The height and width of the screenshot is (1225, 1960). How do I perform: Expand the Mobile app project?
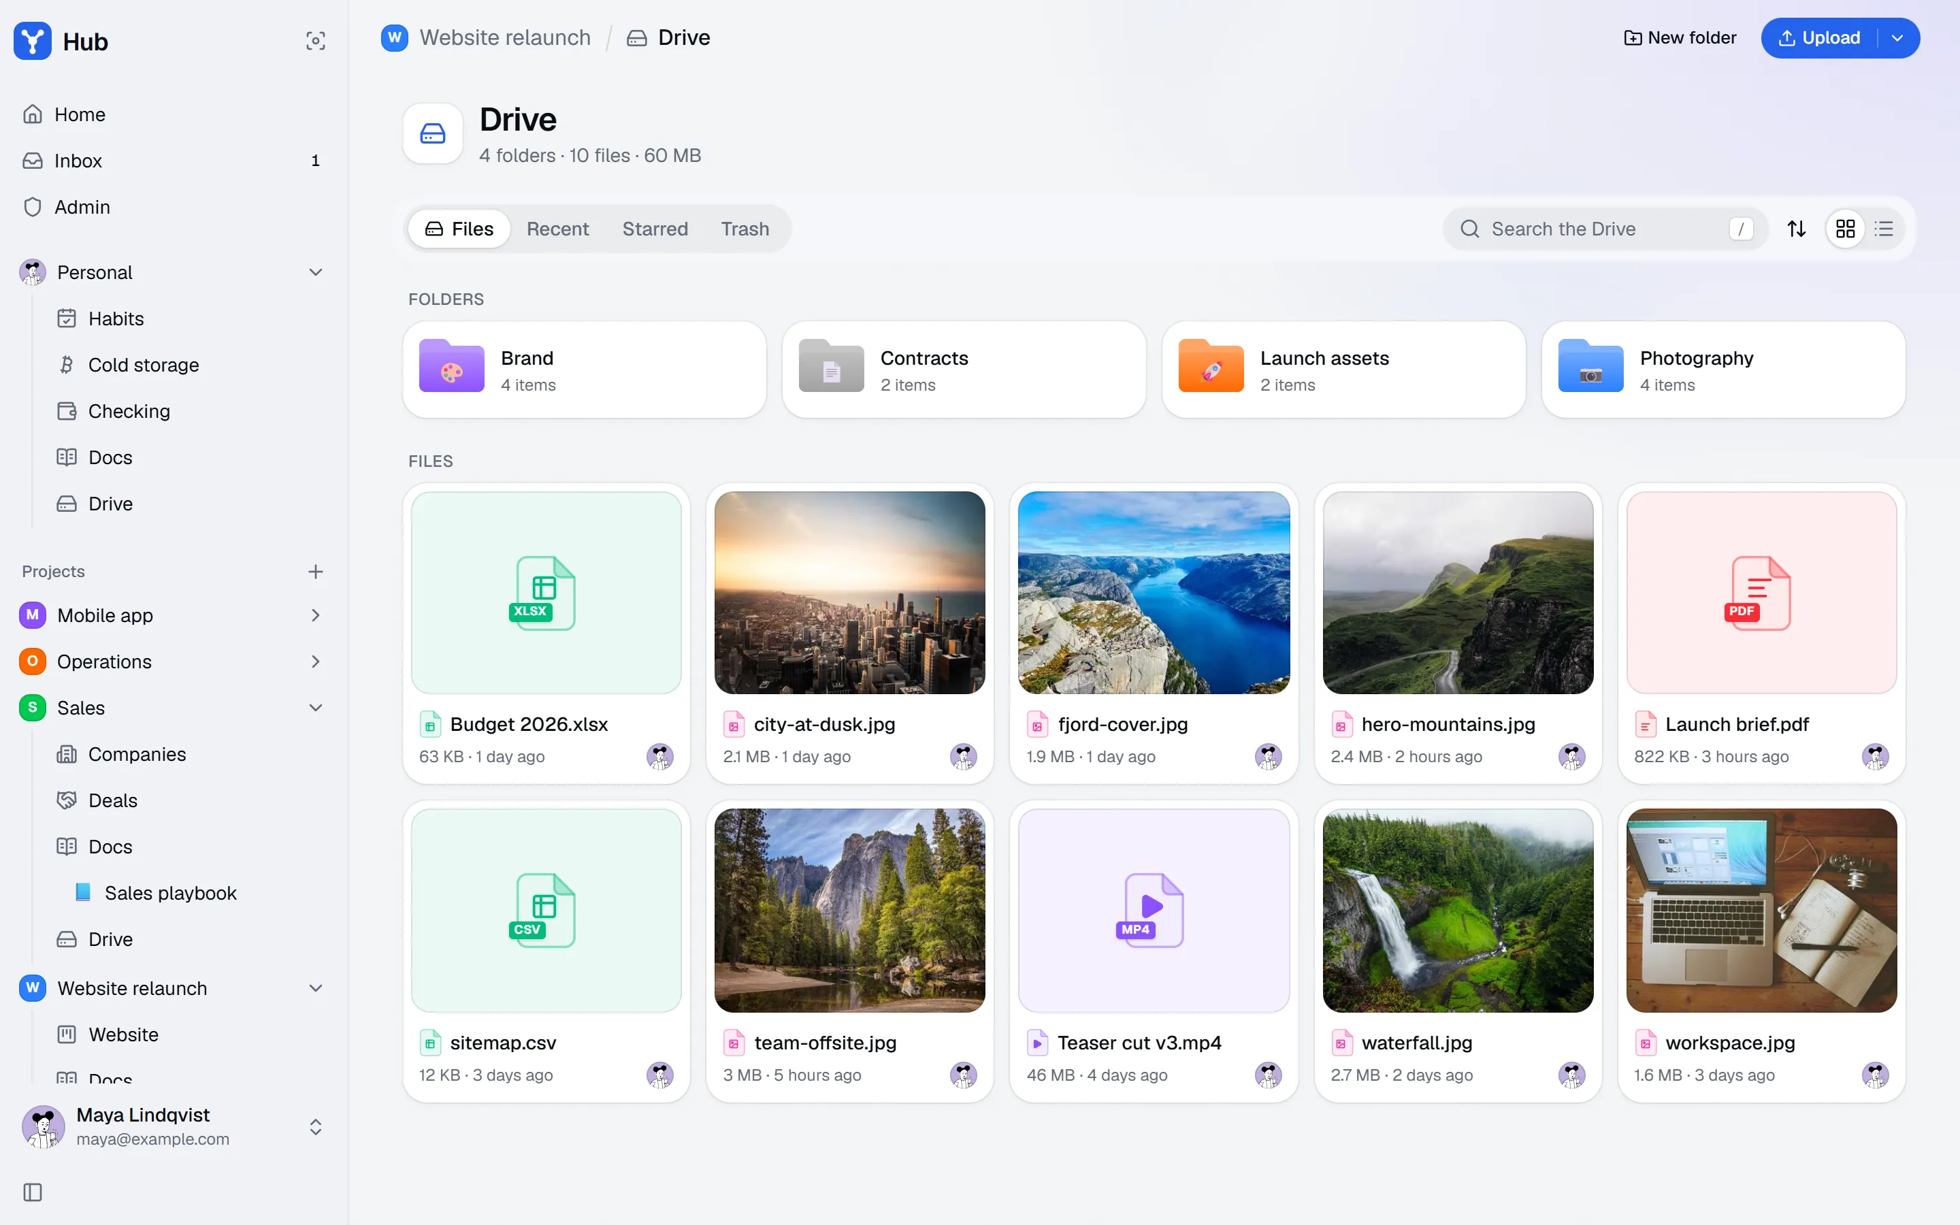point(316,615)
